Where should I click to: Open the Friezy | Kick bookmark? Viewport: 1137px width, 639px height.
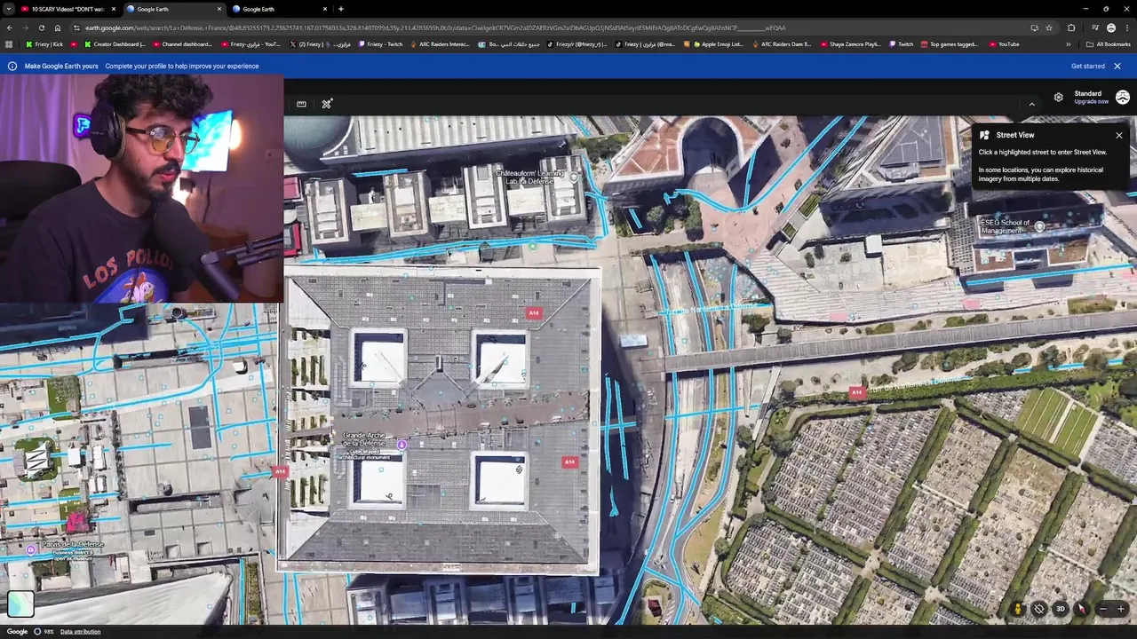point(44,44)
